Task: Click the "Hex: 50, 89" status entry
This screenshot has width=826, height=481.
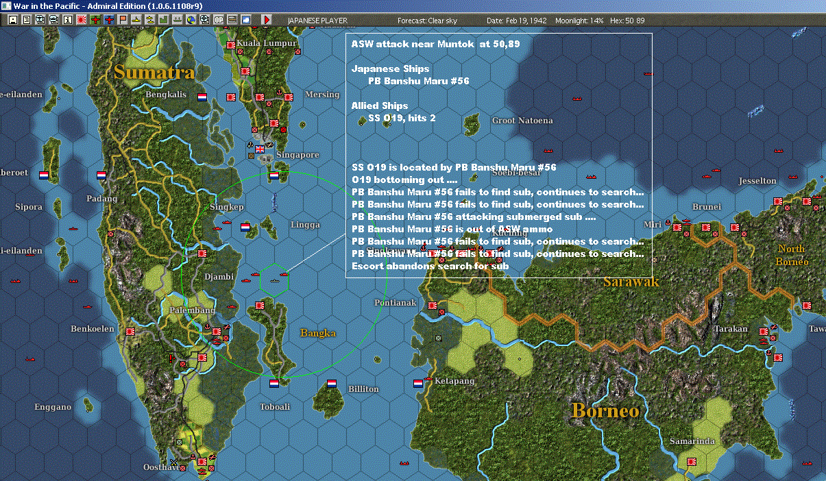Action: [x=626, y=21]
